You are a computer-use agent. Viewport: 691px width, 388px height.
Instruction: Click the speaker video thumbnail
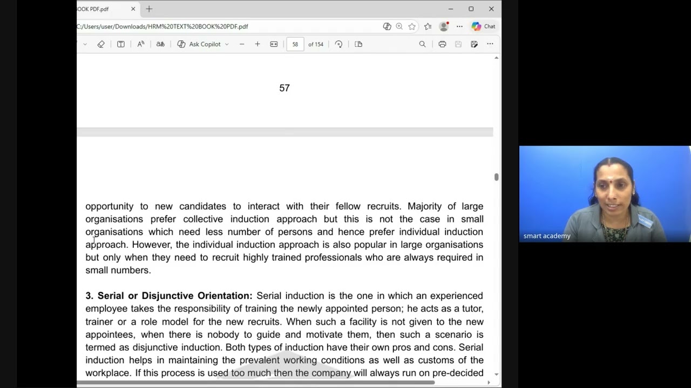[x=605, y=194]
